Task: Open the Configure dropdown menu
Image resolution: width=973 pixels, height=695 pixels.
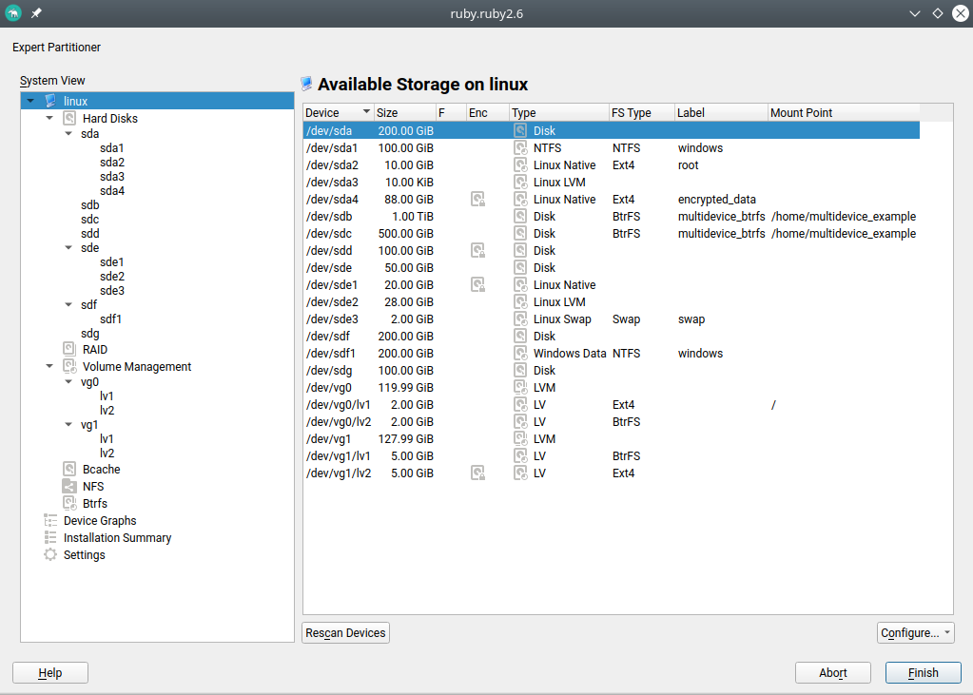Action: point(915,632)
